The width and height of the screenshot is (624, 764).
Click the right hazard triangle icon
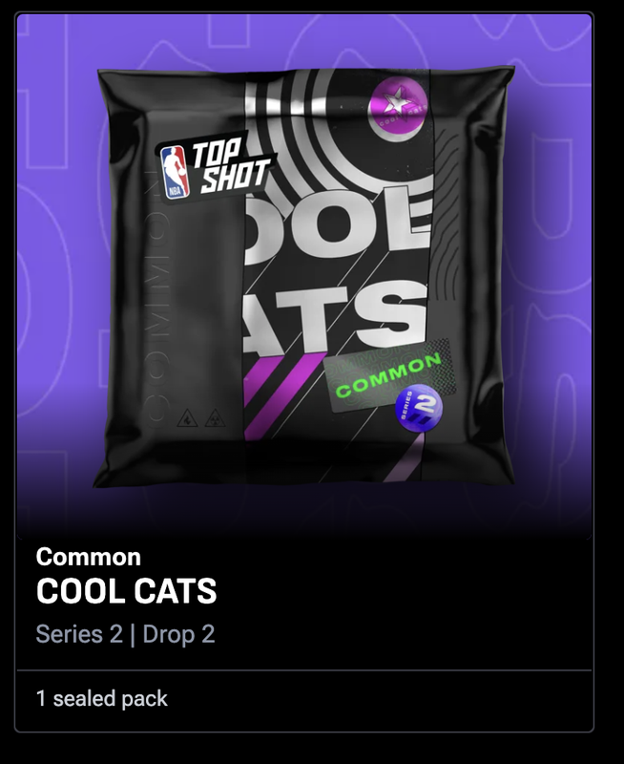pos(215,418)
